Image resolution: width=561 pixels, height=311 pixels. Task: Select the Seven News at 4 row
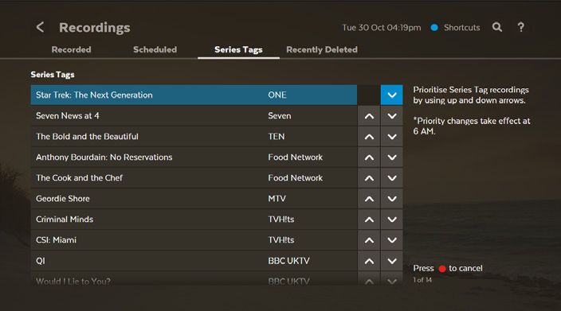pyautogui.click(x=194, y=115)
